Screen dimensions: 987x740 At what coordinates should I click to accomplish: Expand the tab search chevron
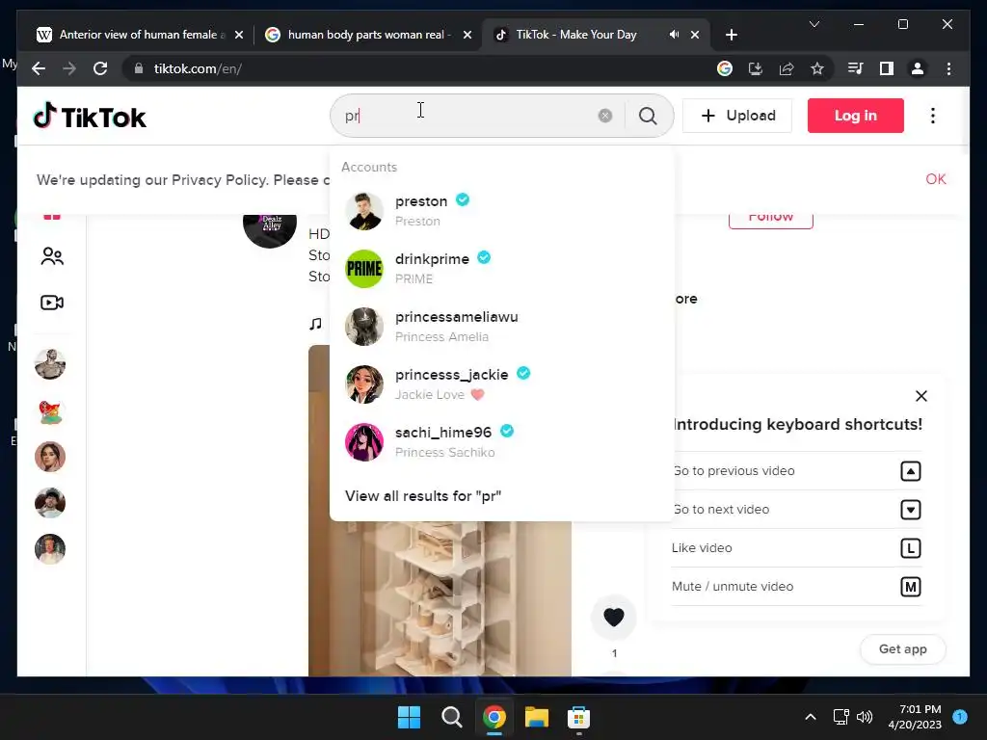814,24
